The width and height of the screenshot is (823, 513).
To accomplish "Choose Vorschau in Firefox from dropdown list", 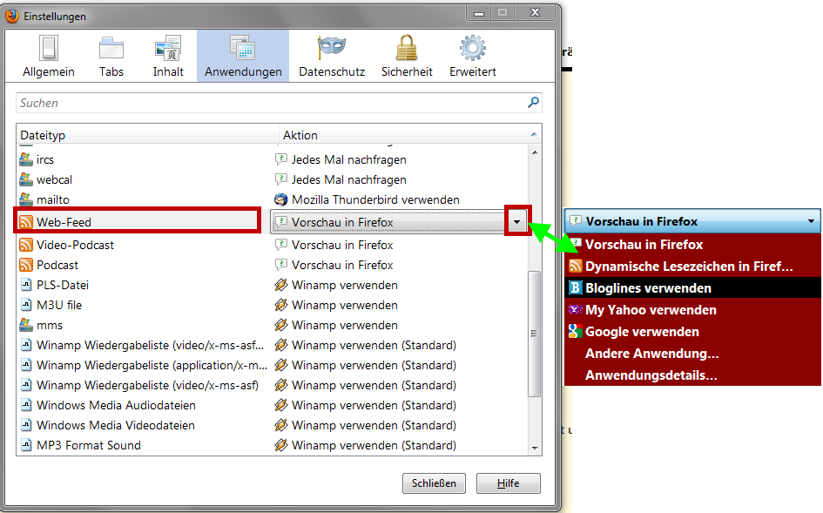I will (693, 244).
